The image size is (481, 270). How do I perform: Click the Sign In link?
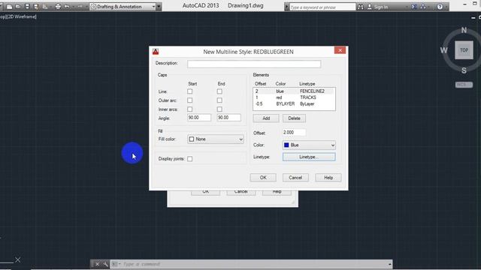(x=381, y=7)
